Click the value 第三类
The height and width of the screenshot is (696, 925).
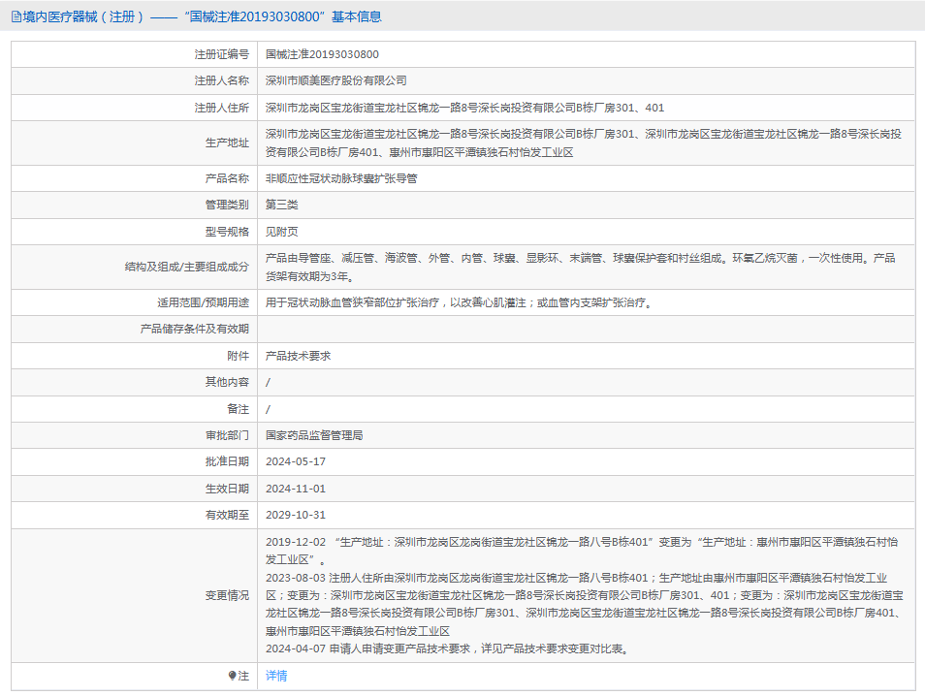(282, 205)
